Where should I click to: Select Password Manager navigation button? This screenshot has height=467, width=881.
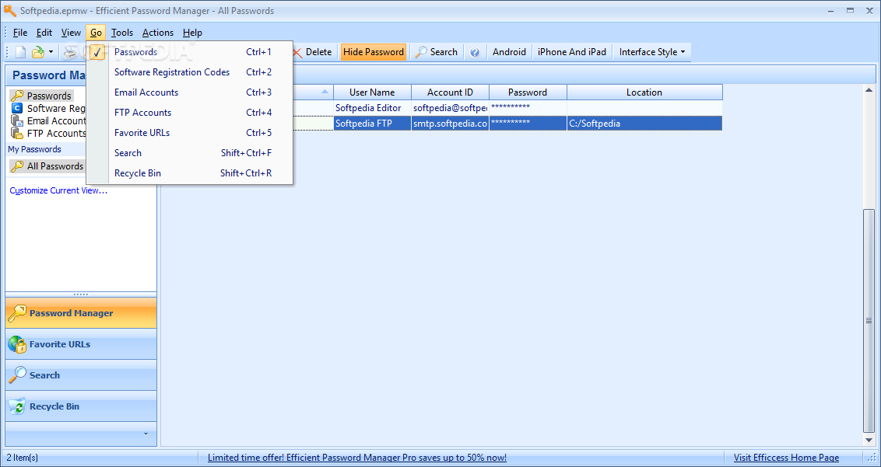(x=81, y=313)
